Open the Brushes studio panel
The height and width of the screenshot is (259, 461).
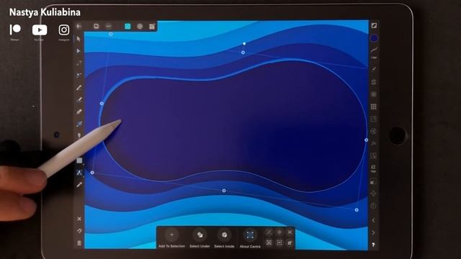point(374,69)
